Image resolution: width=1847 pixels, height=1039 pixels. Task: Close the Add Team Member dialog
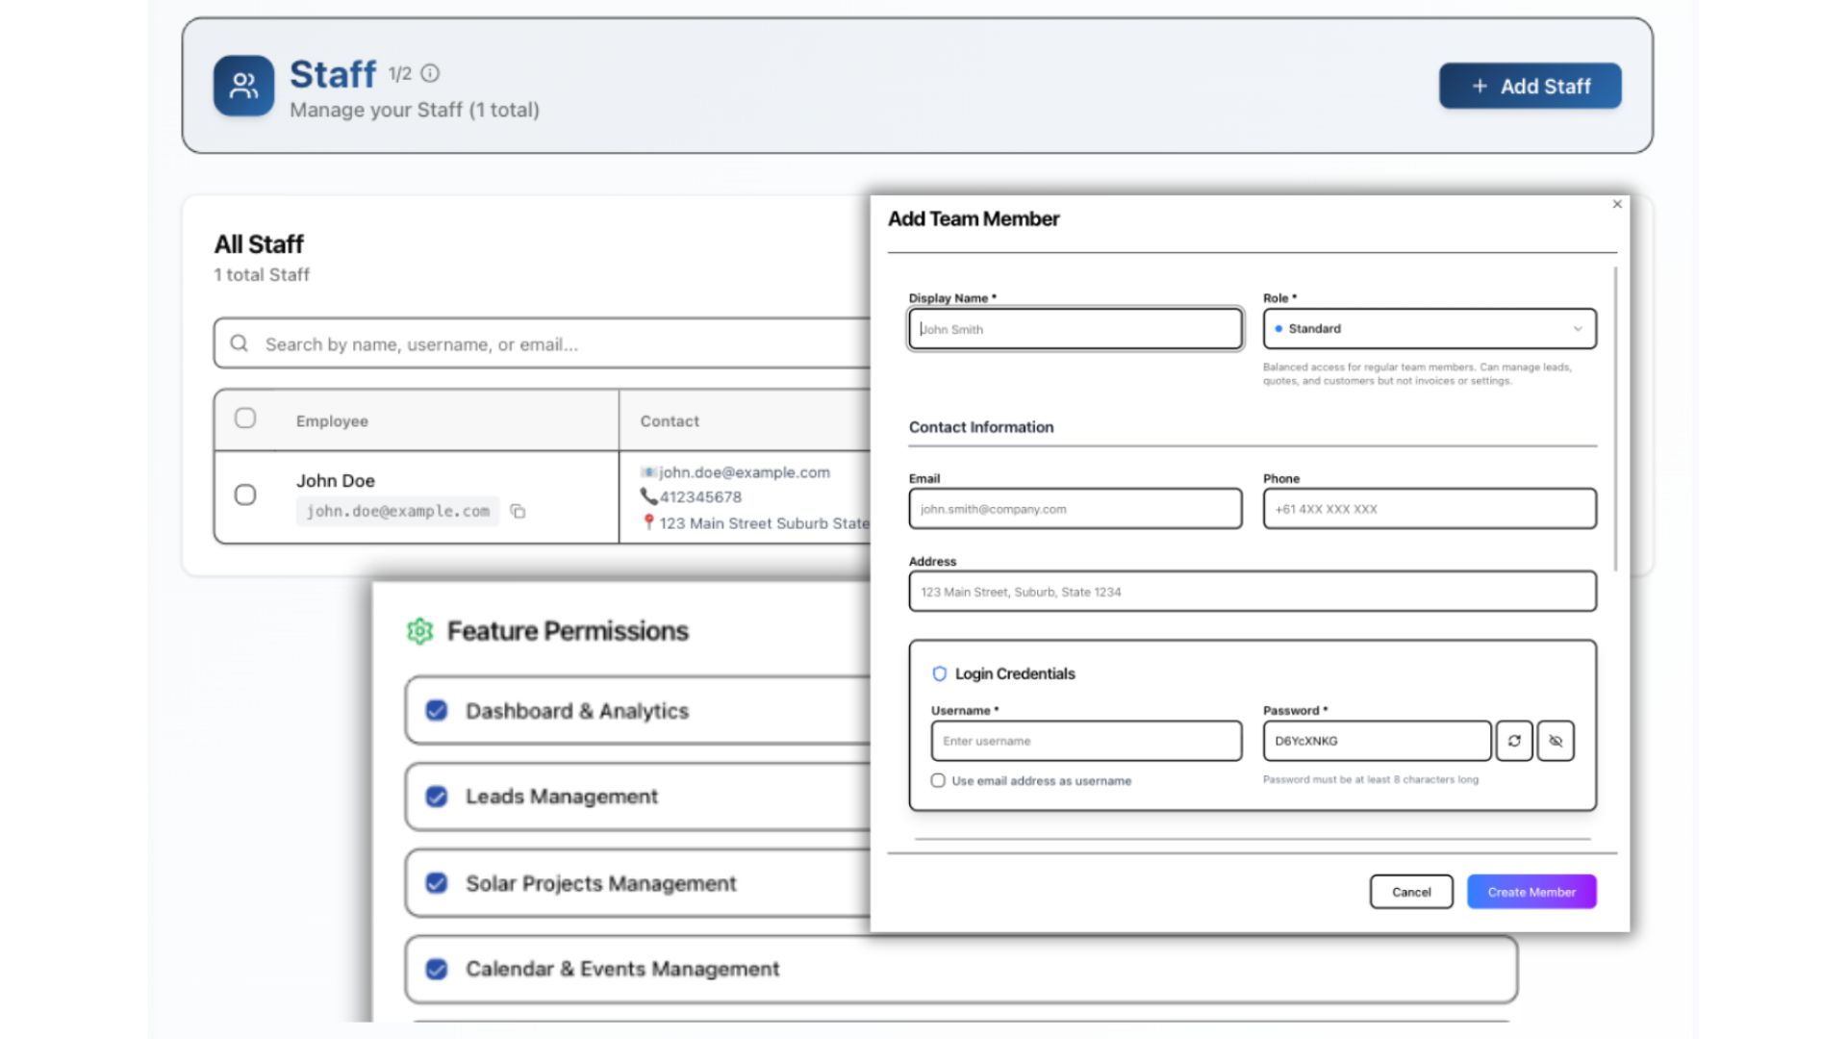[1617, 204]
